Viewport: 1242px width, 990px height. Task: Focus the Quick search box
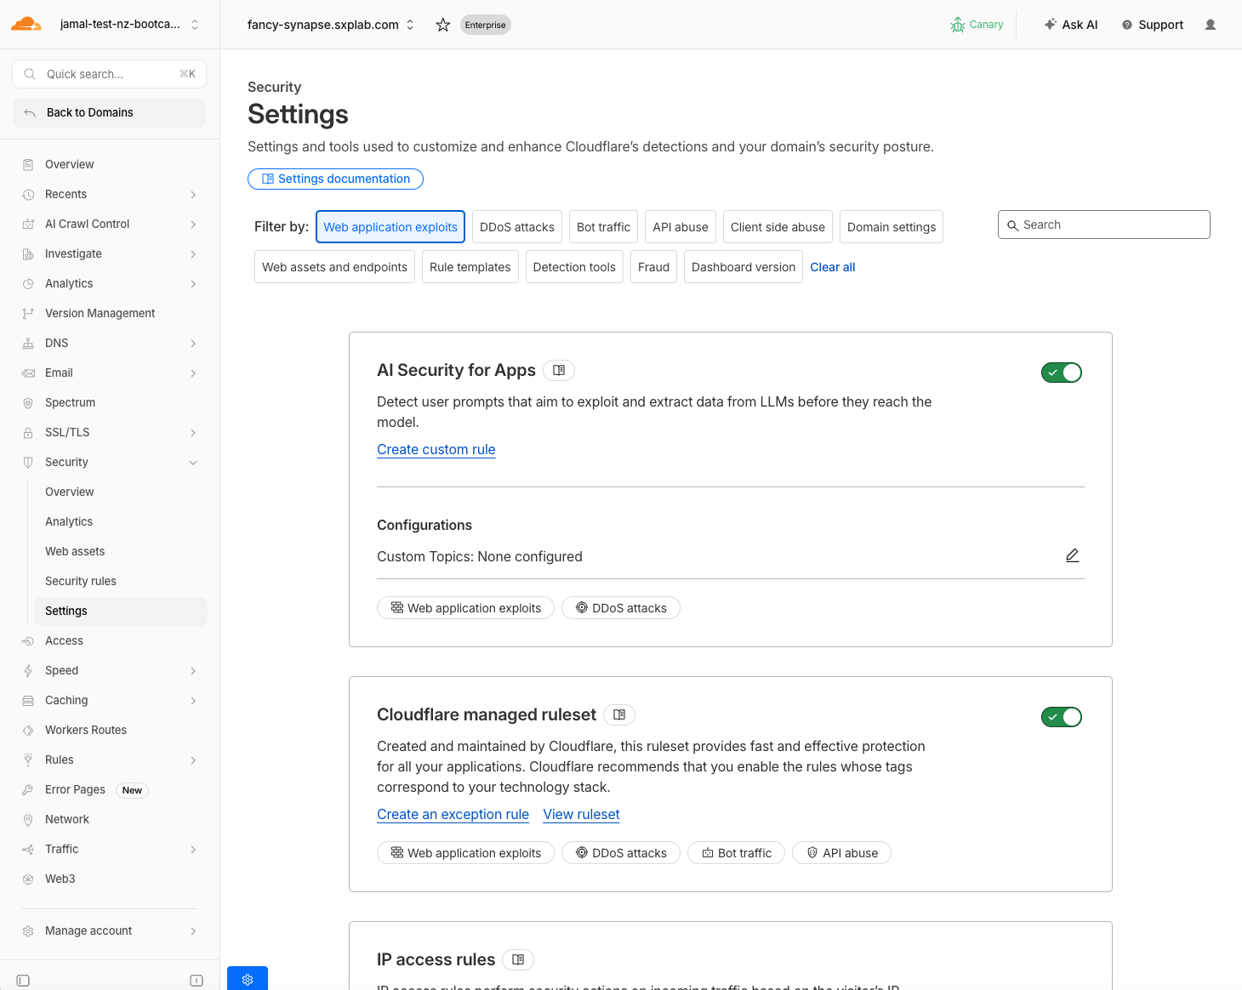[109, 74]
